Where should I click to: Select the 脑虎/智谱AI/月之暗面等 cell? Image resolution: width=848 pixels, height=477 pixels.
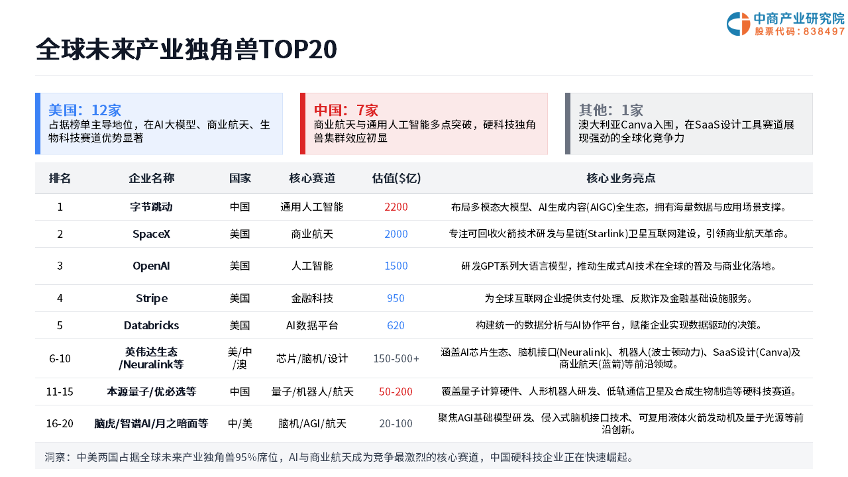coord(151,423)
